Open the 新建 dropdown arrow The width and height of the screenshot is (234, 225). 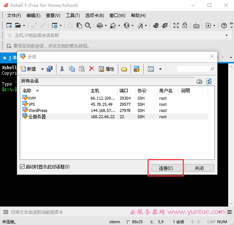point(42,69)
